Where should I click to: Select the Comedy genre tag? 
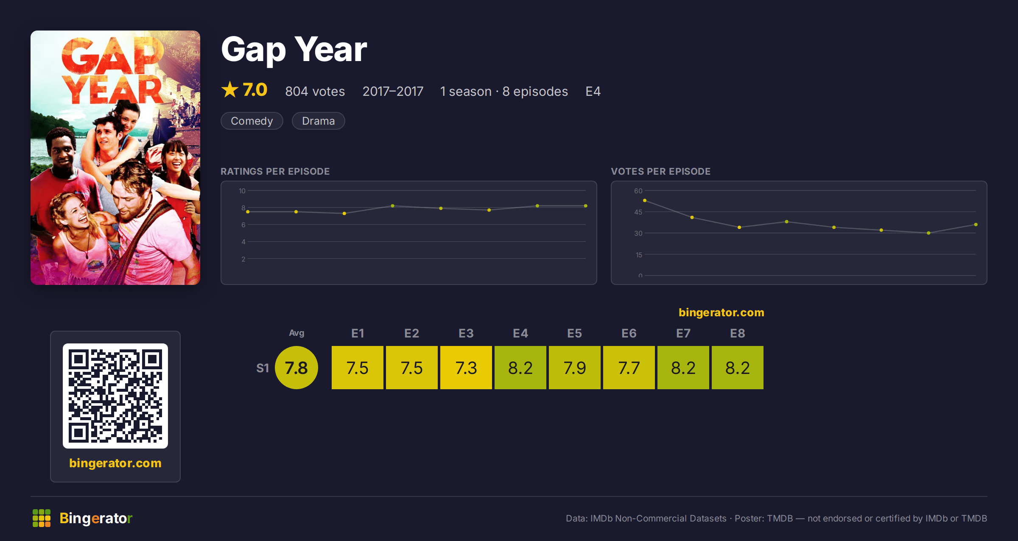click(252, 121)
